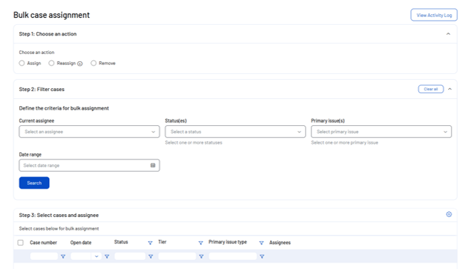The height and width of the screenshot is (269, 463).
Task: Click the Tier column filter input
Action: tap(177, 256)
